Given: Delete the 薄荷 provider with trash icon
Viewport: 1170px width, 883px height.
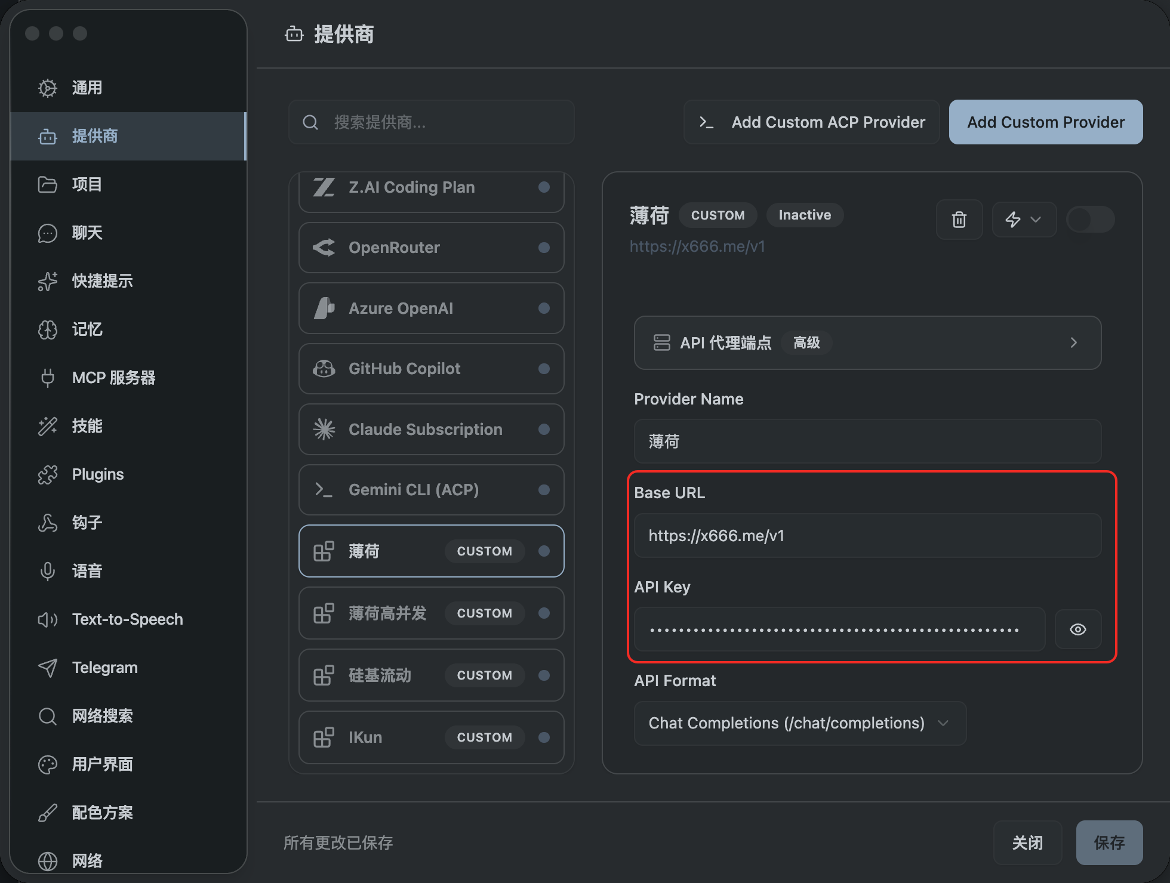Looking at the screenshot, I should 959,220.
